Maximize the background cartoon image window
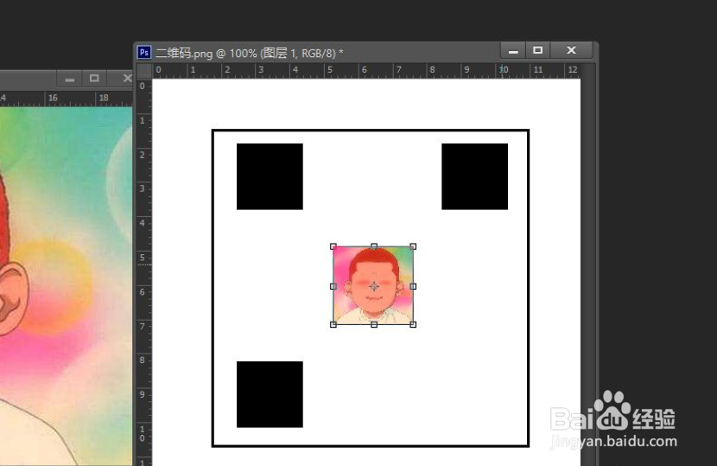The height and width of the screenshot is (466, 717). coord(94,79)
